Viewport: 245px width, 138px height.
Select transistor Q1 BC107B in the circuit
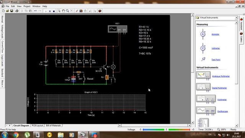105,67
